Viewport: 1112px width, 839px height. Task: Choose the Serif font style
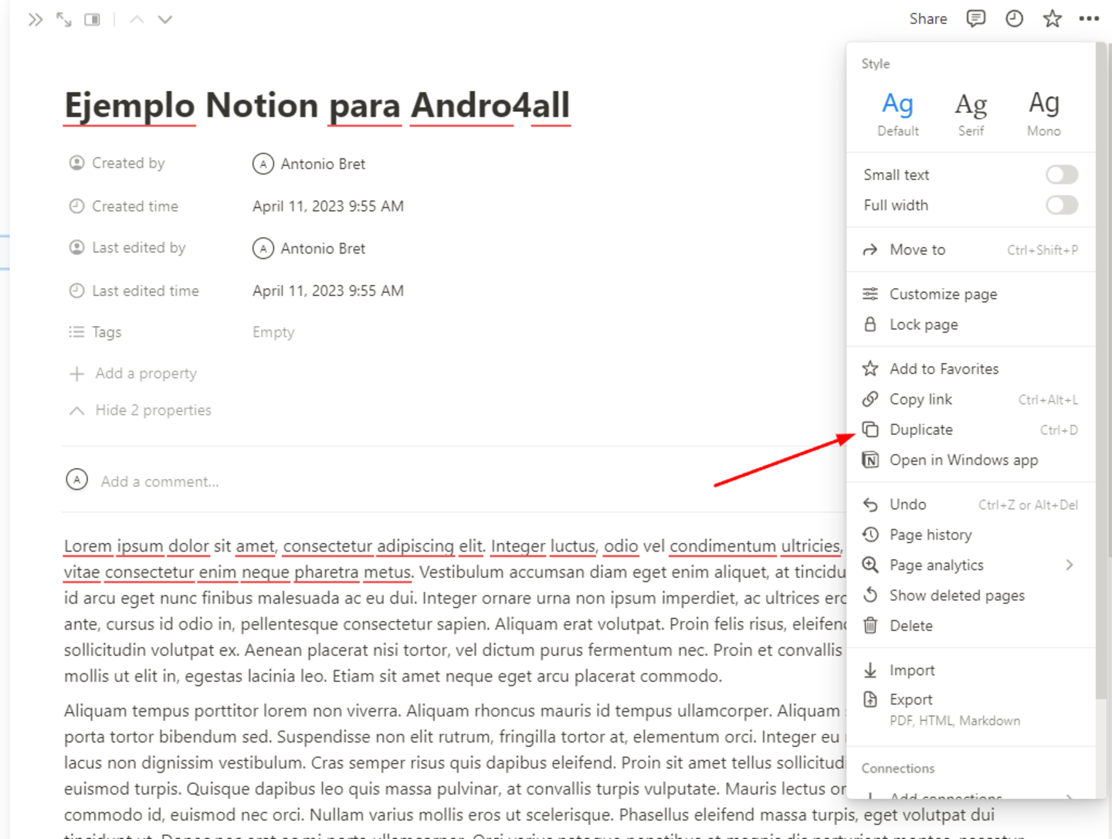pos(971,114)
